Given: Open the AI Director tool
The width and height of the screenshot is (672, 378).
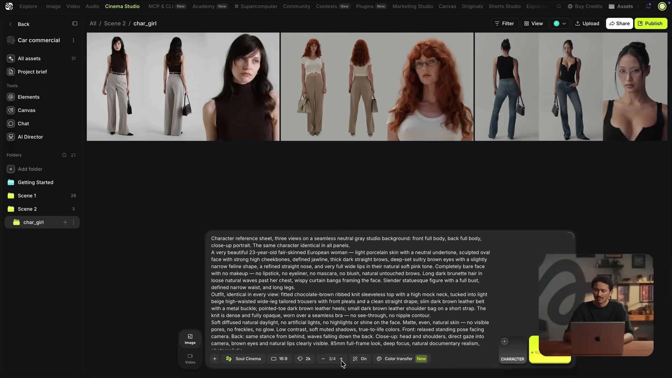Looking at the screenshot, I should tap(42, 137).
